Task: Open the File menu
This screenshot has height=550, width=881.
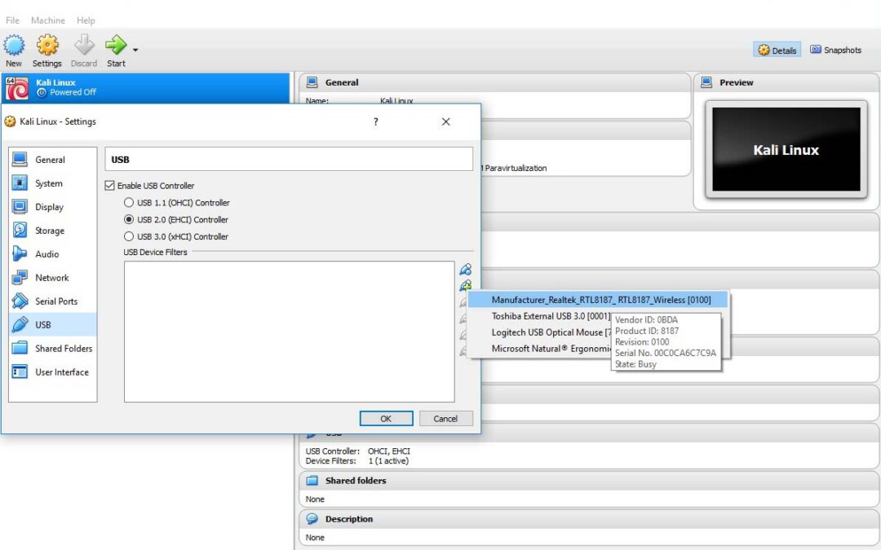Action: [12, 20]
